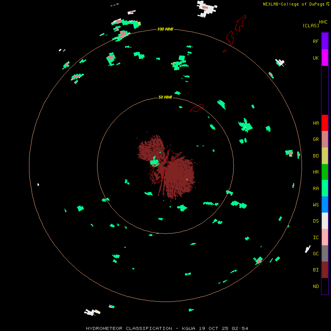This screenshot has width=331, height=331.
Task: Click the BI brown legend swatch
Action: pos(325,270)
